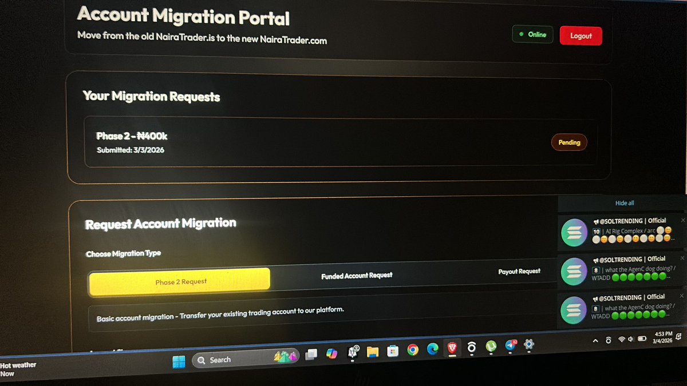The image size is (687, 386).
Task: Click the Solana avatar on the AI Rig Complex notification
Action: point(574,232)
